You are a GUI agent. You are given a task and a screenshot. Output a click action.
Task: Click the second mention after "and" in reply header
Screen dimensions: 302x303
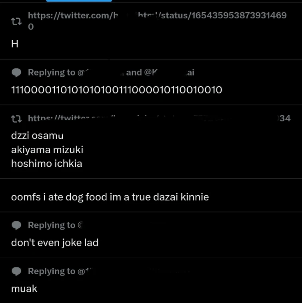169,73
